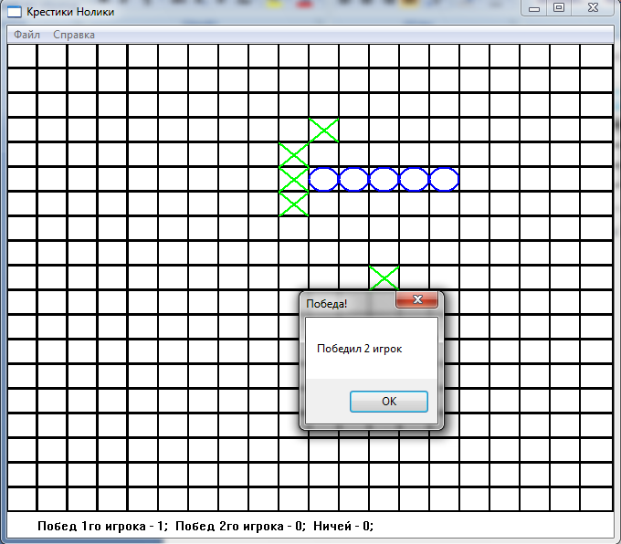
Task: Click the 'Крестики Нолики' window title
Action: point(70,12)
